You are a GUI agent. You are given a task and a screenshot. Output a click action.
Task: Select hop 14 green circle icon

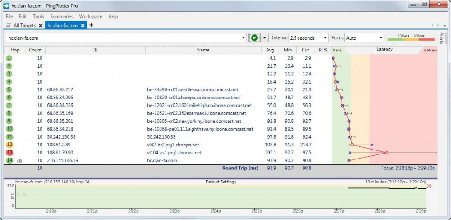click(9, 160)
